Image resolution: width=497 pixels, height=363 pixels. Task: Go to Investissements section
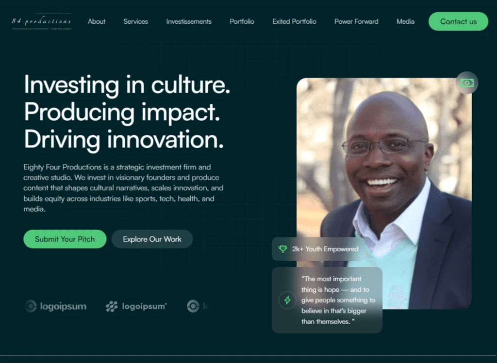click(x=189, y=21)
